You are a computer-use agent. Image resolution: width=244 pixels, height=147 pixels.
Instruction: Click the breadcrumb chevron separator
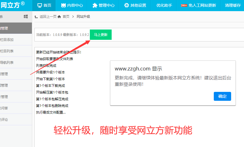click(73, 17)
